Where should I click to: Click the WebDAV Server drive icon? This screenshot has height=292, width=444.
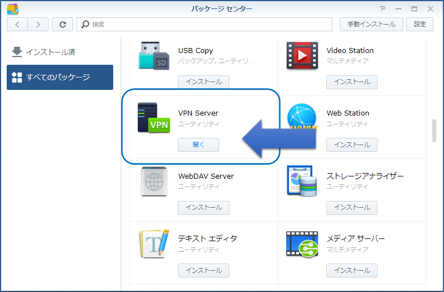click(x=154, y=181)
